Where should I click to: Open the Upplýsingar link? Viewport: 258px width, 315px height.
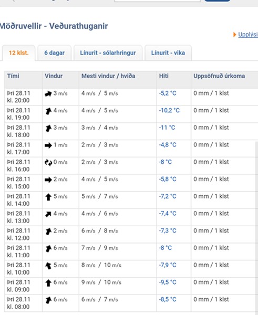[x=248, y=35]
